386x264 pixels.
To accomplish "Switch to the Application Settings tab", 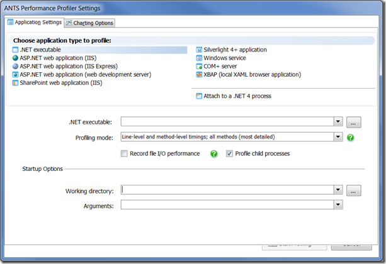I will tap(35, 23).
